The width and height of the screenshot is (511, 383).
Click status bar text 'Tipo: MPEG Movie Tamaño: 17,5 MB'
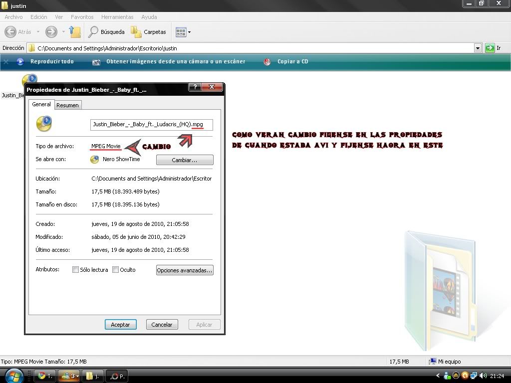click(x=44, y=362)
